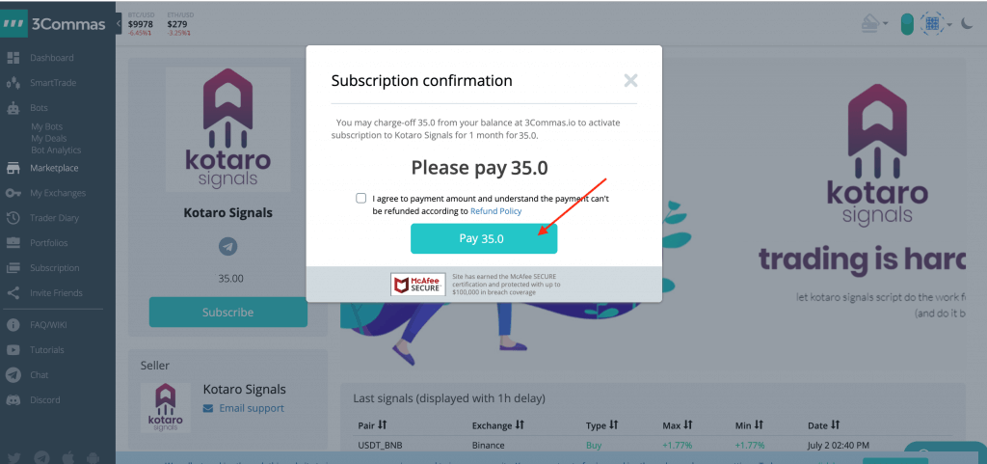Click the Invite Friends share icon
The height and width of the screenshot is (464, 987).
click(13, 293)
